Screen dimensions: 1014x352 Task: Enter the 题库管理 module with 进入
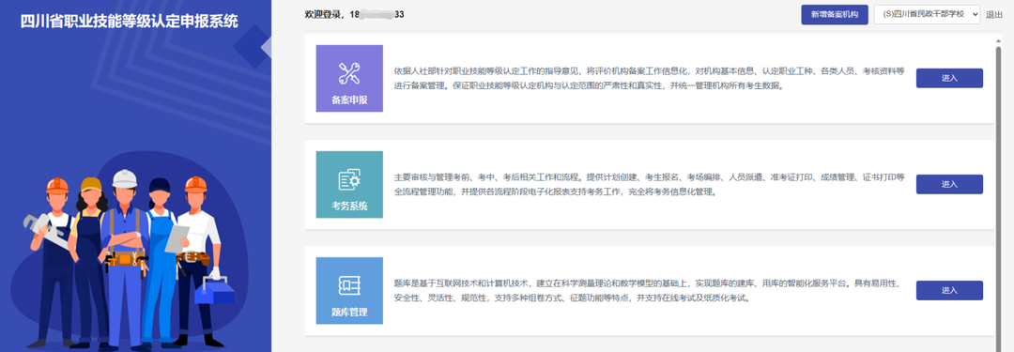(949, 291)
